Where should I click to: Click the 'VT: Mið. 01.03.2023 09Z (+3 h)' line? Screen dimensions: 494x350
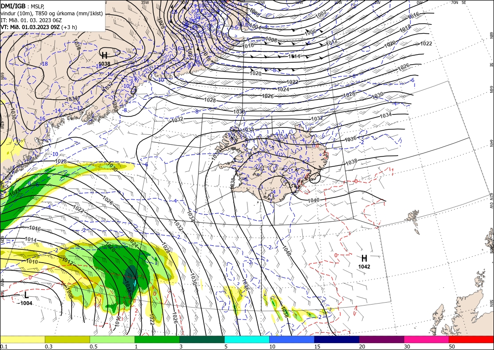(39, 27)
